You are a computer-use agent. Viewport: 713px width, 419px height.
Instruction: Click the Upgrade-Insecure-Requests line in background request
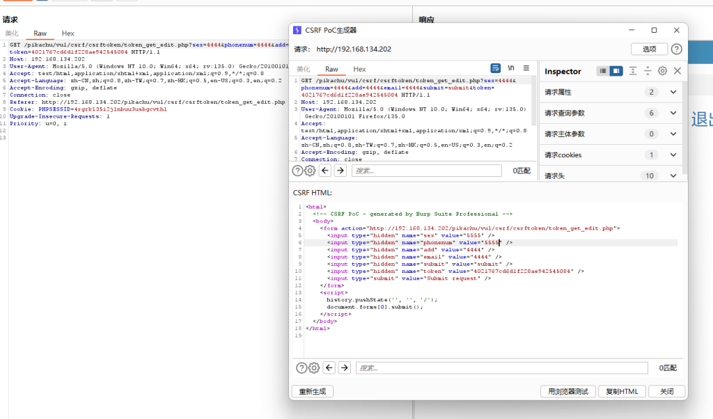pos(60,117)
